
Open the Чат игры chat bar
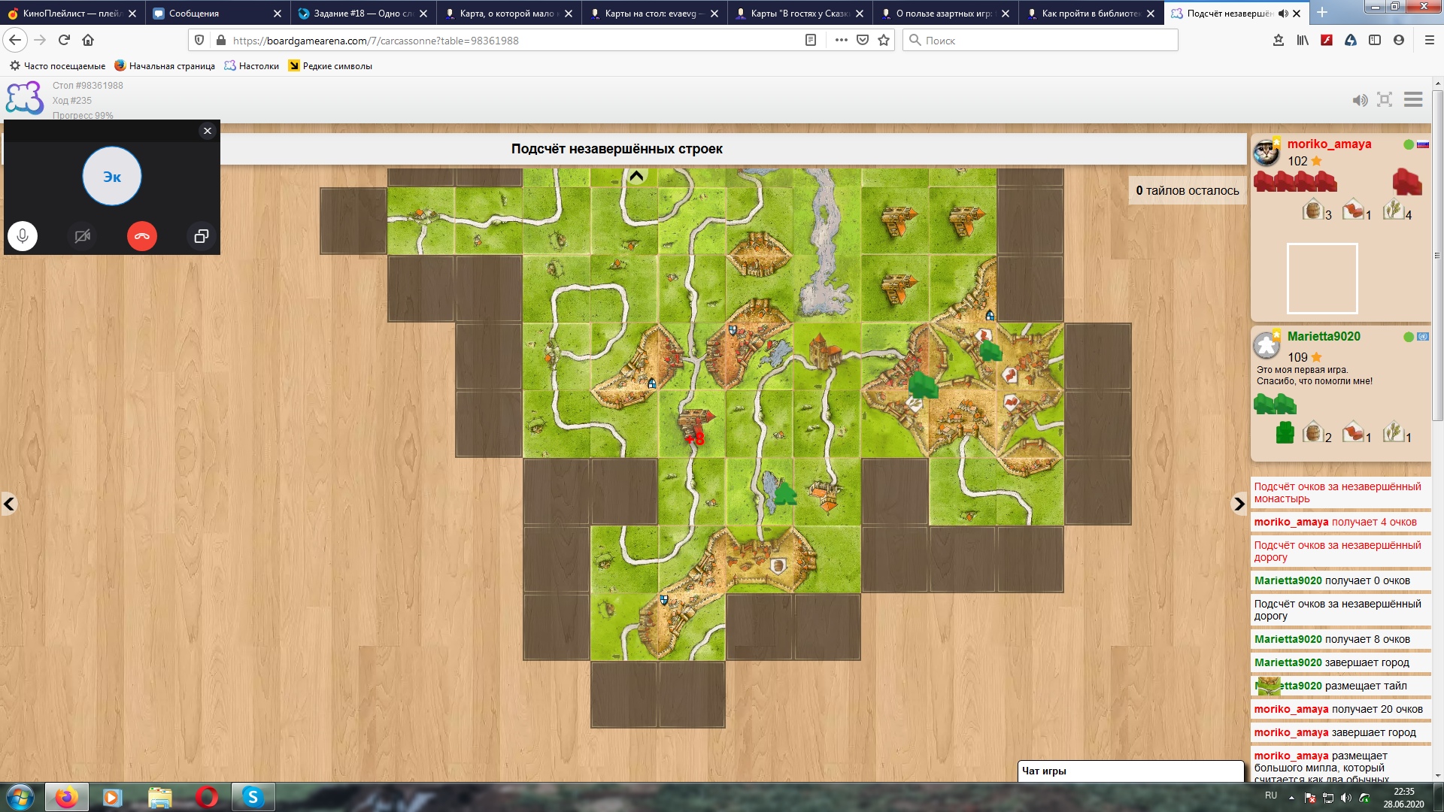[1130, 771]
